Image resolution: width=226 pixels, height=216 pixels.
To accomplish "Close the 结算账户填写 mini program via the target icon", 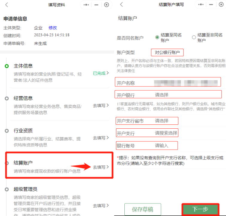I will point(221,4).
